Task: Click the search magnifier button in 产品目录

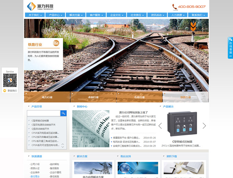Action: [63, 113]
